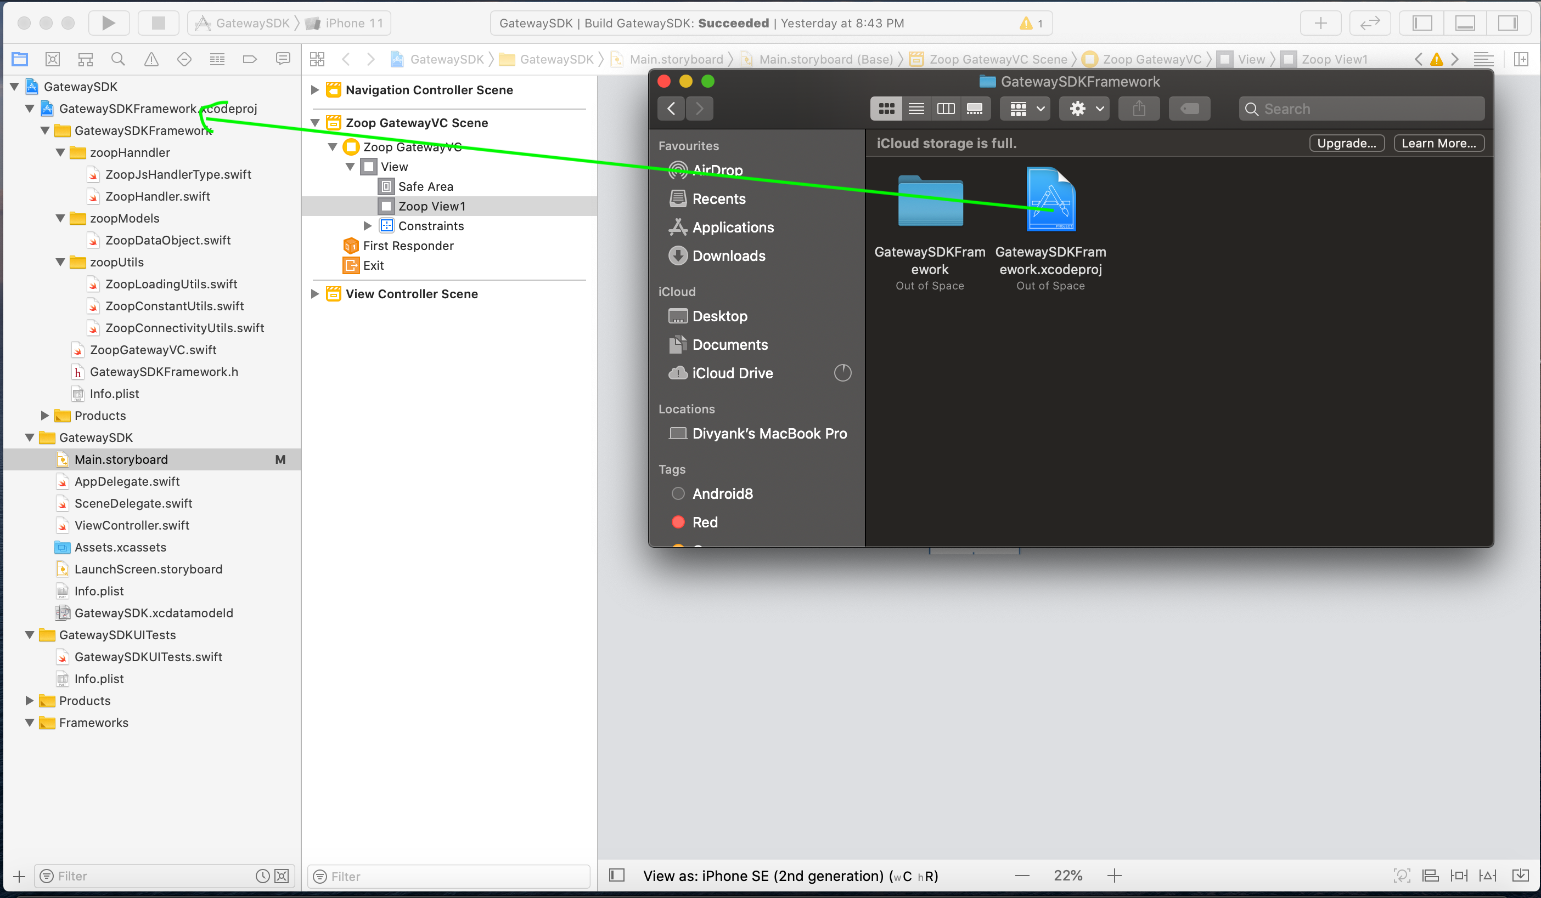Viewport: 1541px width, 898px height.
Task: Open the Issue navigator tab
Action: pos(151,59)
